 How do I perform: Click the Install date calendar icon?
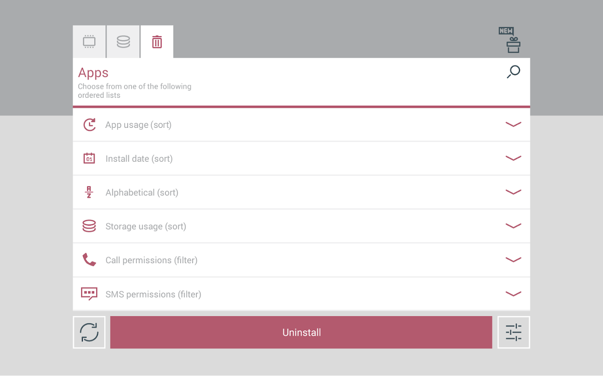coord(89,158)
